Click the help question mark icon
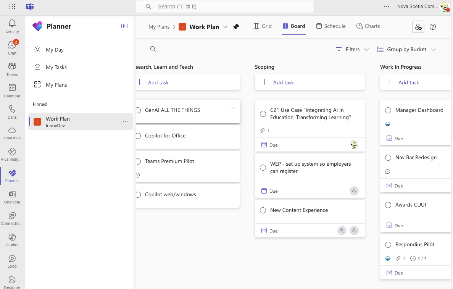This screenshot has width=453, height=289. click(433, 27)
